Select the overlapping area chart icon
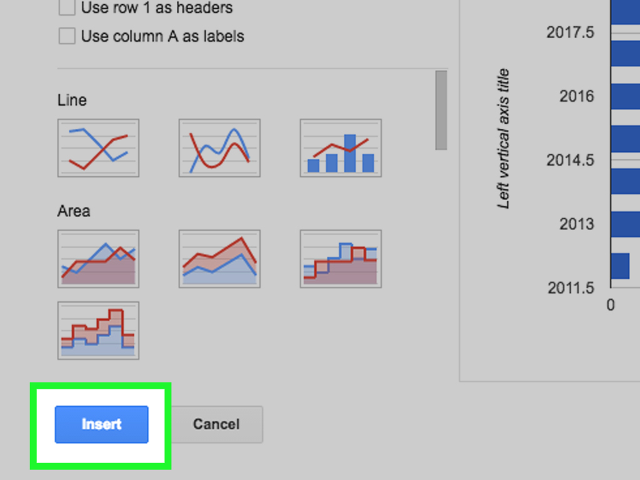Image resolution: width=640 pixels, height=480 pixels. click(x=98, y=259)
